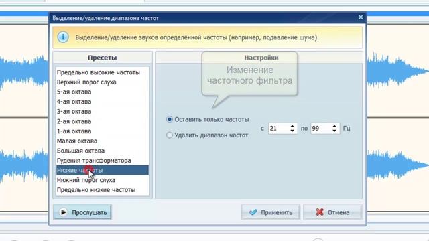Select highlighted 'Низкие частоты' preset
The image size is (429, 241).
pyautogui.click(x=103, y=170)
